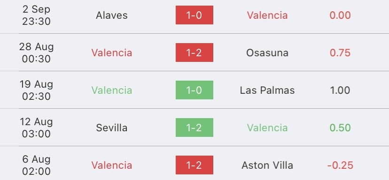Viewport: 389px width, 180px height.
Task: Open the Sevilla 1-2 green score badge
Action: [194, 127]
